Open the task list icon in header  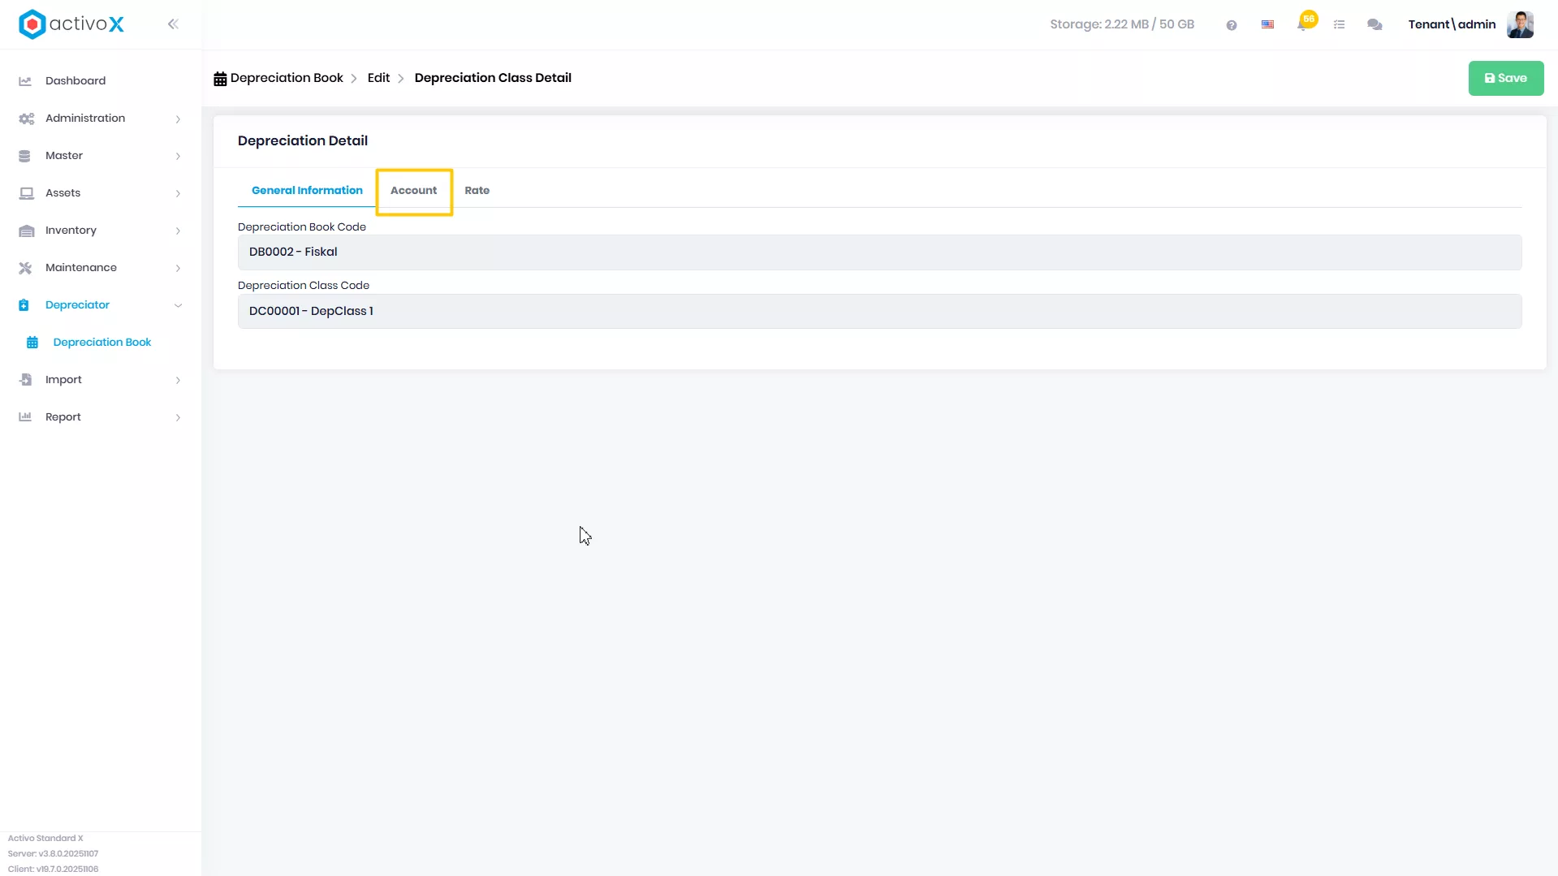click(x=1340, y=25)
